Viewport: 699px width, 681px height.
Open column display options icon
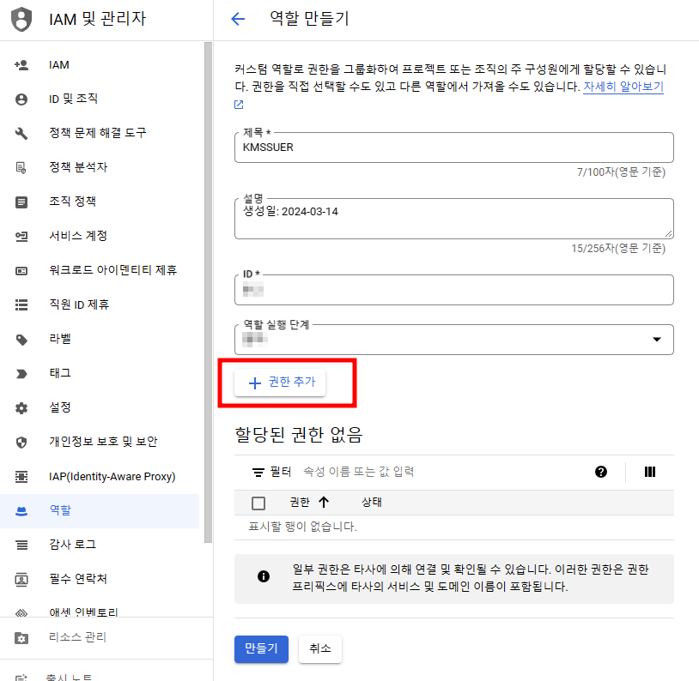(650, 472)
